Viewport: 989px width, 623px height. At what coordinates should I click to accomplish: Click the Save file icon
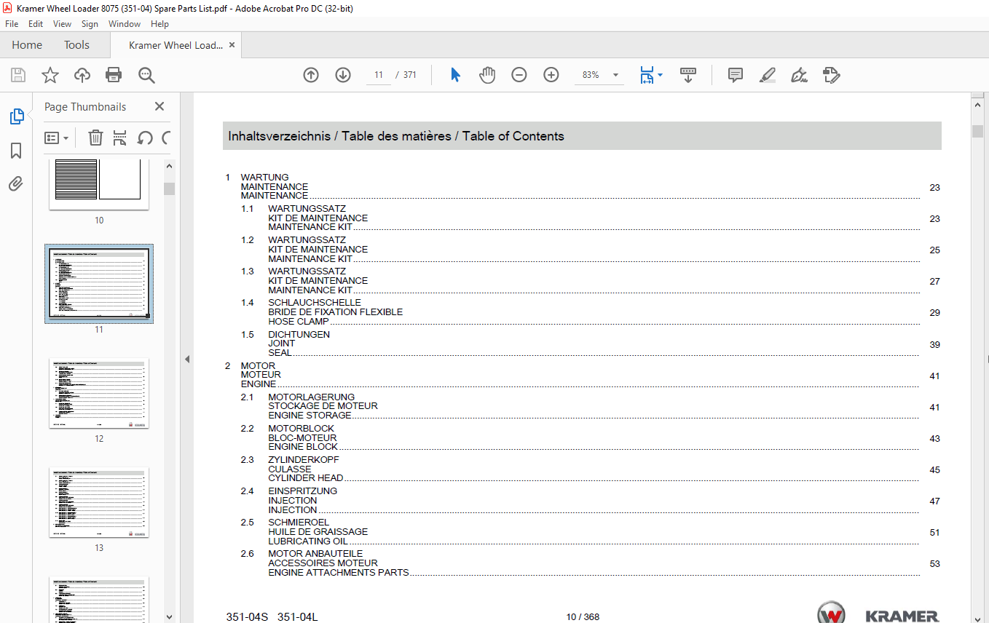coord(18,75)
